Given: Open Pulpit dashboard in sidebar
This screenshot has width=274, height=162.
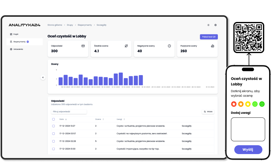Looking at the screenshot, I should pos(24,34).
